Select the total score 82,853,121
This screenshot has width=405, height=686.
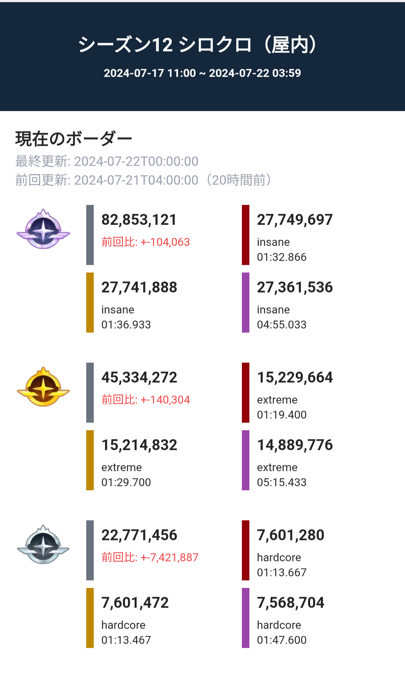point(139,220)
